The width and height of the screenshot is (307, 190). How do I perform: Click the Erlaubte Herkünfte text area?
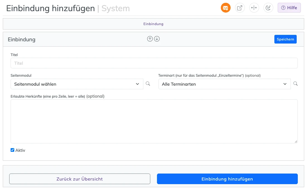[x=154, y=121]
